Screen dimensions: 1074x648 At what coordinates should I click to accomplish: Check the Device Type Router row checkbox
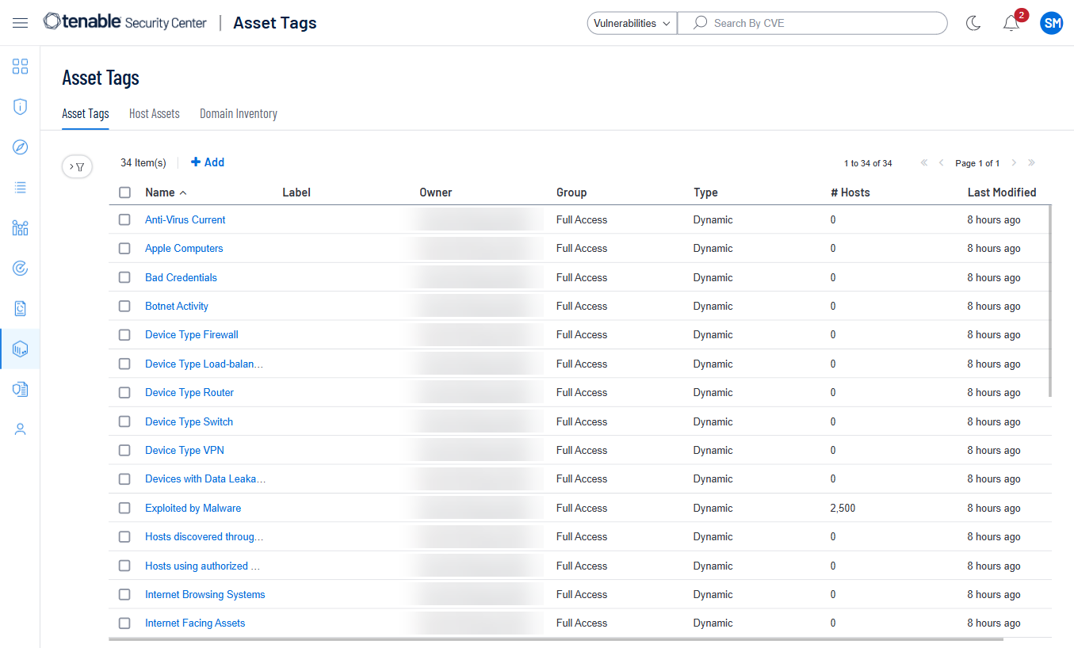pyautogui.click(x=124, y=392)
